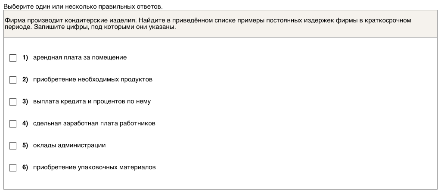Click the label 'приобретение упаковочных материалов'
This screenshot has width=441, height=193.
point(94,168)
